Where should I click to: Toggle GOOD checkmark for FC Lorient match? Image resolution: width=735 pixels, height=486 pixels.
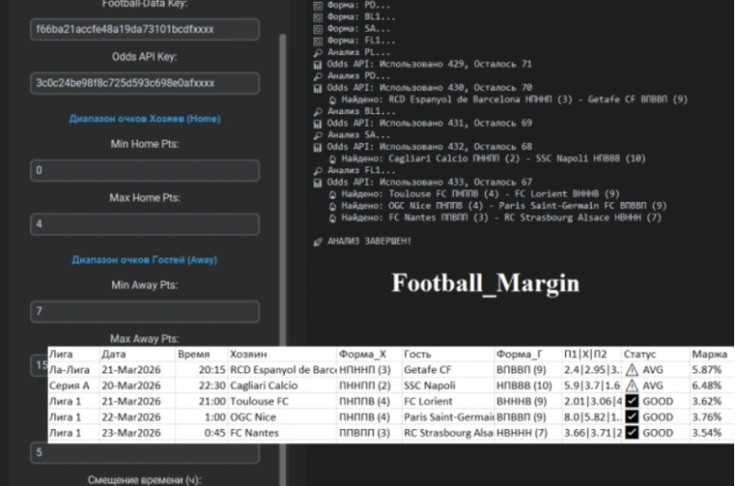coord(631,401)
